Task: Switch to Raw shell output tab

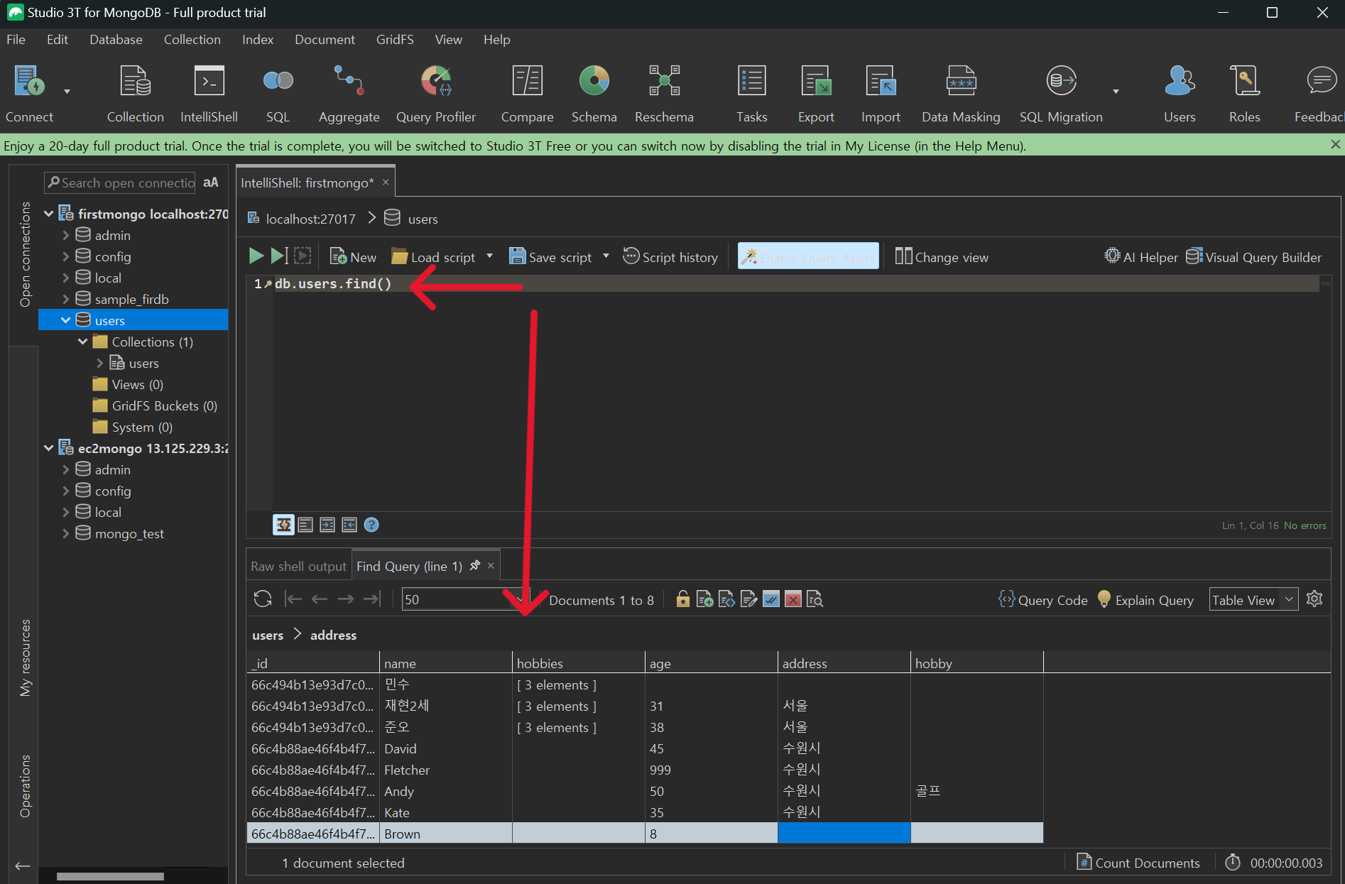Action: 298,566
